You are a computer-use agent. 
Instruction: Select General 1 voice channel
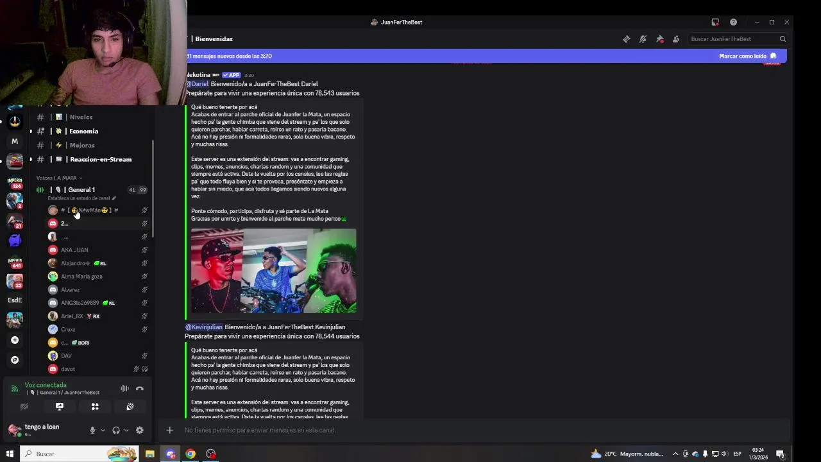tap(91, 189)
